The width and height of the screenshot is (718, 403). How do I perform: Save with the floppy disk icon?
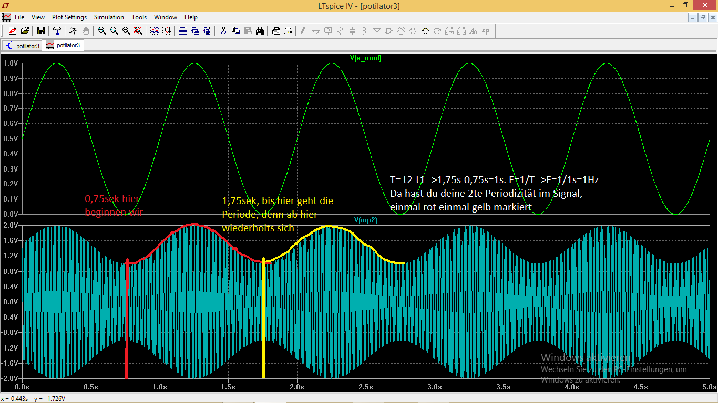[x=40, y=31]
